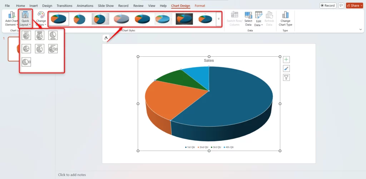Click the Chart Elements plus button

pos(286,60)
